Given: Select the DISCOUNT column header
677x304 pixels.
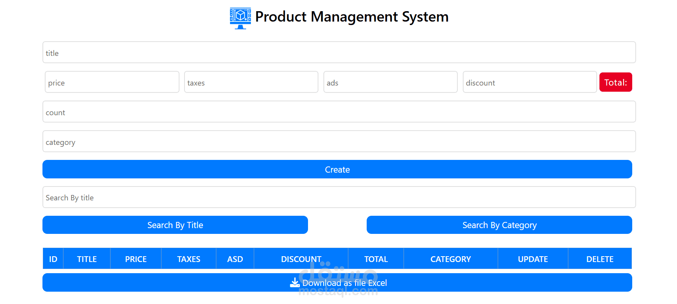Looking at the screenshot, I should [x=301, y=259].
